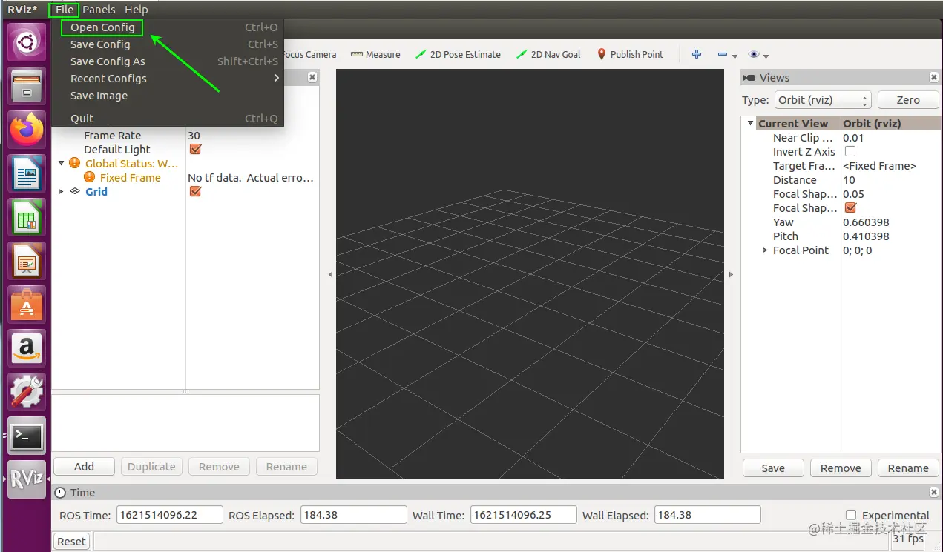This screenshot has height=552, width=943.
Task: Click the ROS Time field
Action: [169, 515]
